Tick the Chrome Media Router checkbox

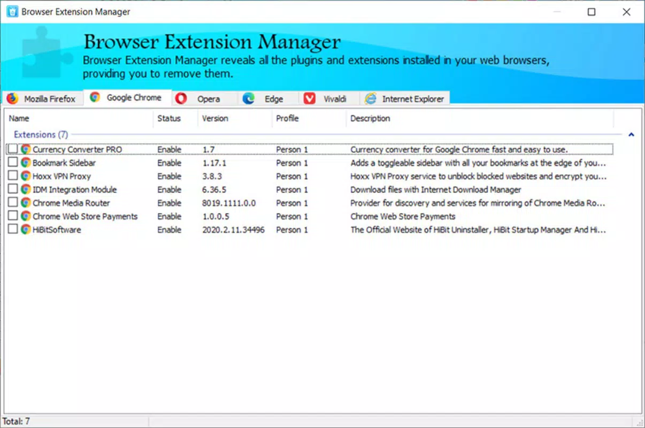coord(13,202)
